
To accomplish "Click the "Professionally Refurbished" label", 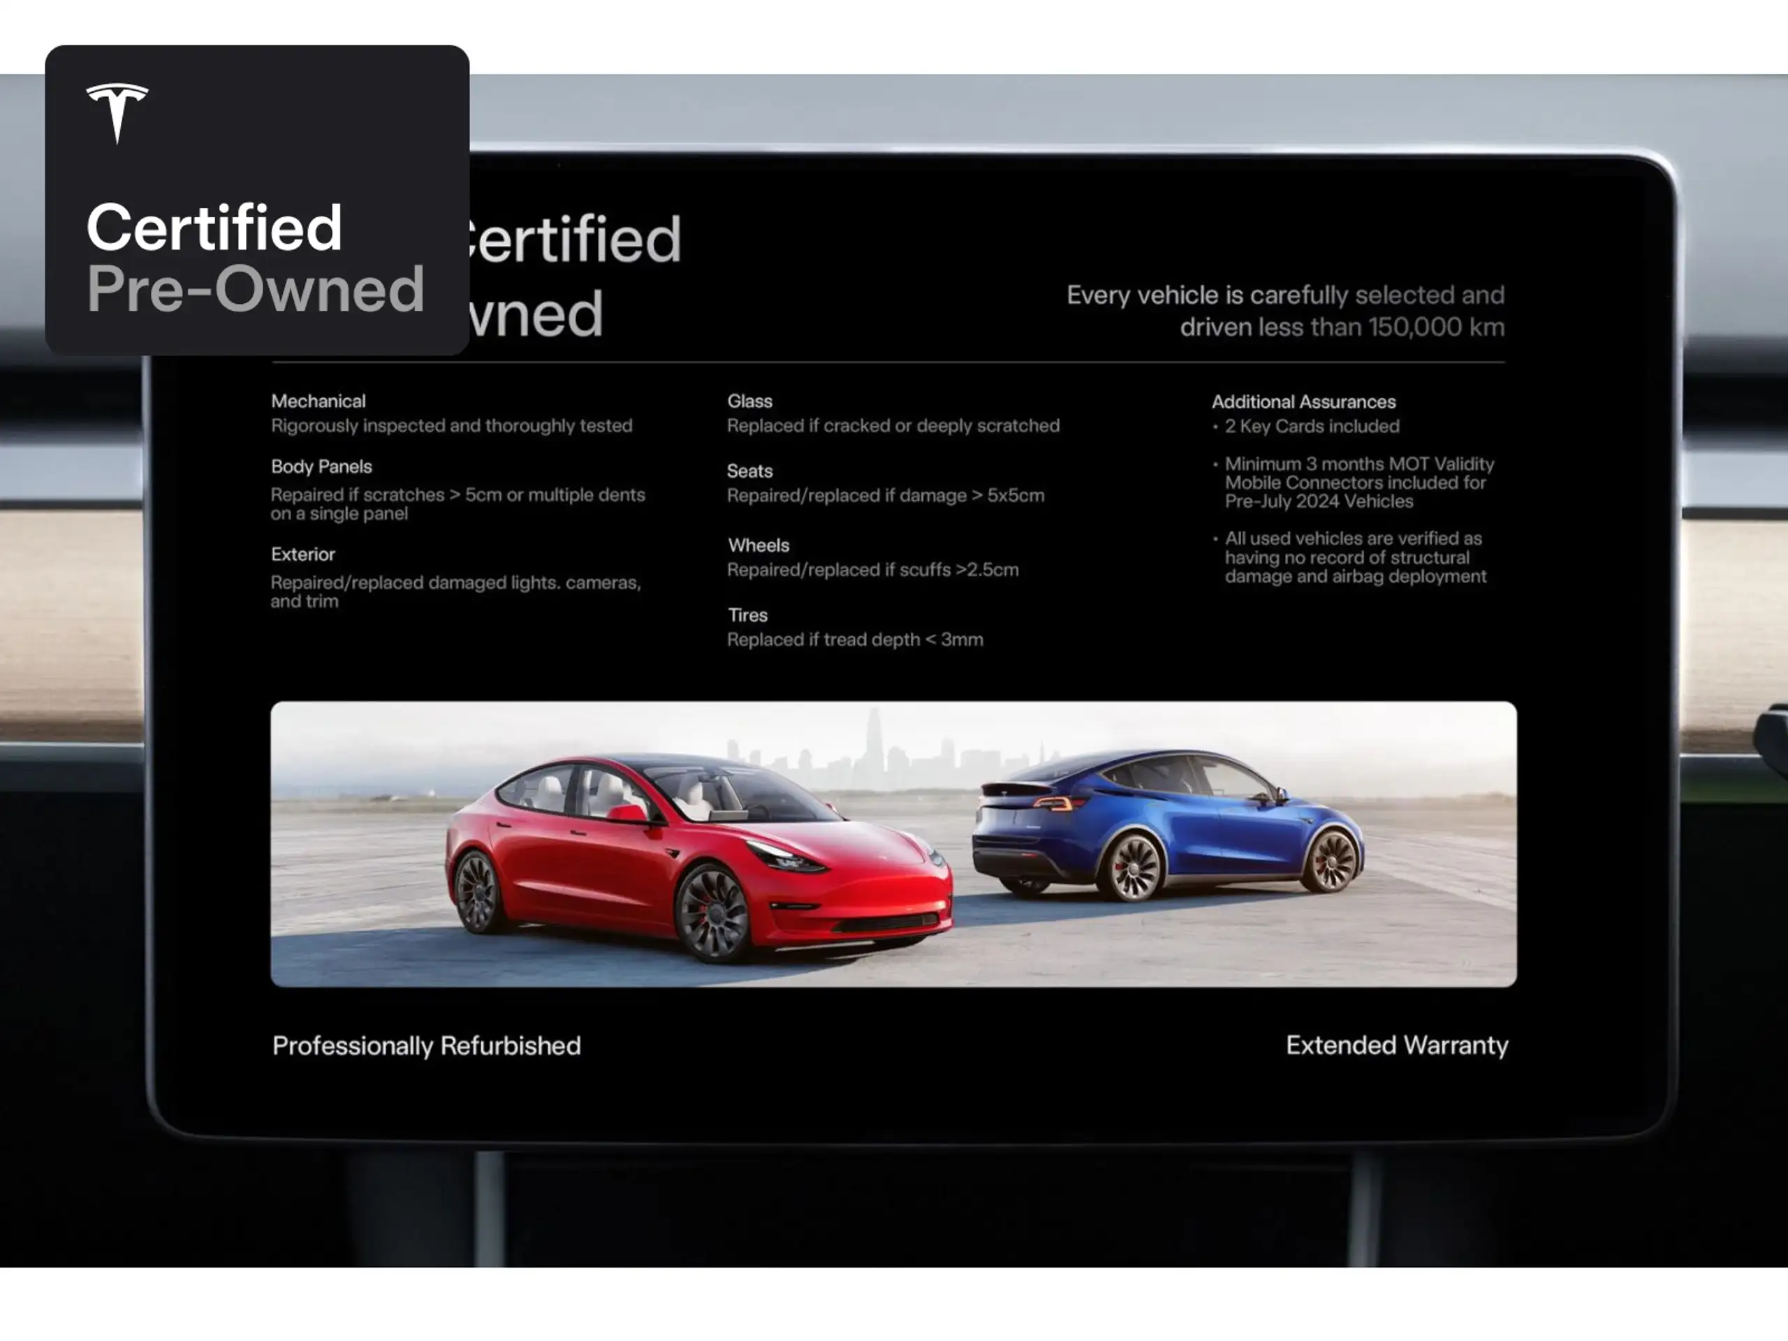I will [x=427, y=1046].
